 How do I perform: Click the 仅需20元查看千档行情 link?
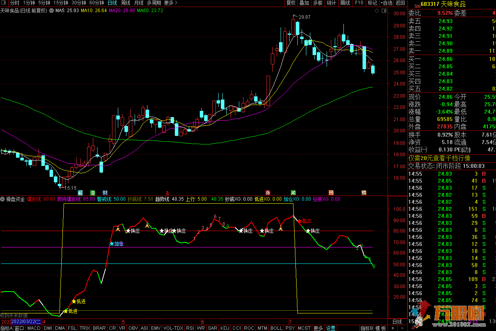point(439,158)
